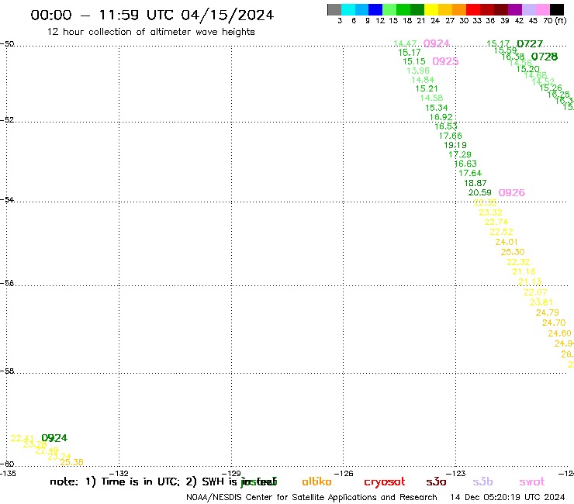This screenshot has height=504, width=574.
Task: Select the wave height reading 25.38
Action: 71,462
